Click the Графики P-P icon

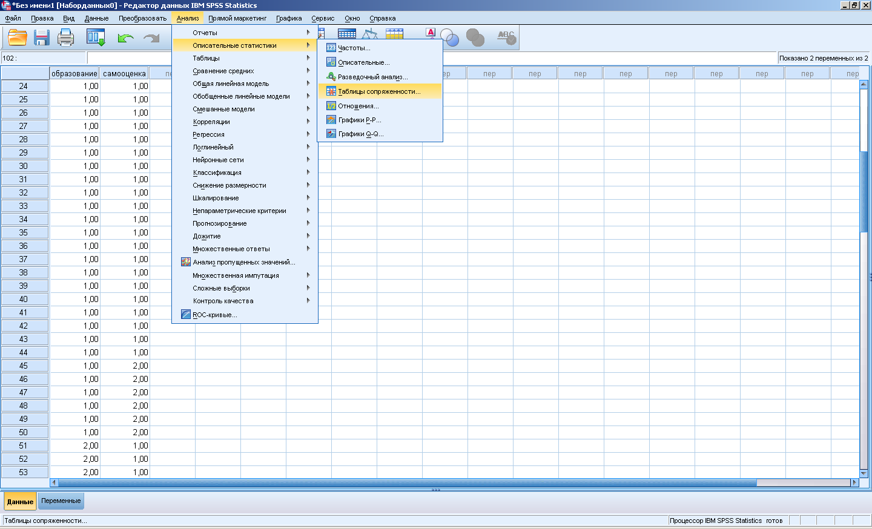pos(331,120)
